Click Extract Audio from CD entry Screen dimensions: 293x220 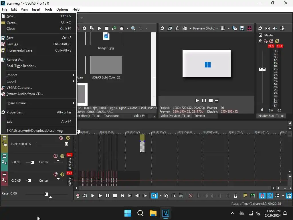click(39, 94)
